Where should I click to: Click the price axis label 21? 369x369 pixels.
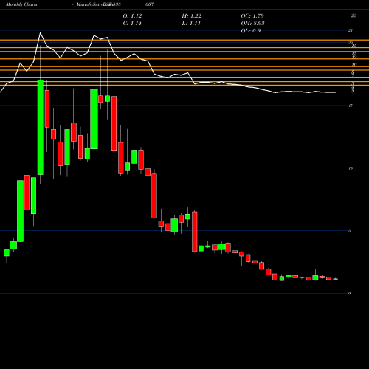351,30
